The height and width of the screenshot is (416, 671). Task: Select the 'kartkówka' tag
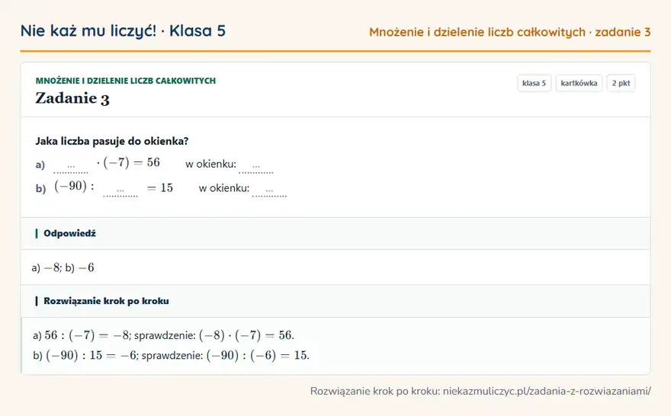pyautogui.click(x=579, y=83)
